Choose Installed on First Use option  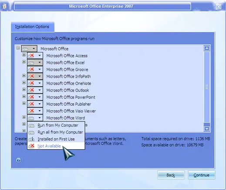[56, 139]
